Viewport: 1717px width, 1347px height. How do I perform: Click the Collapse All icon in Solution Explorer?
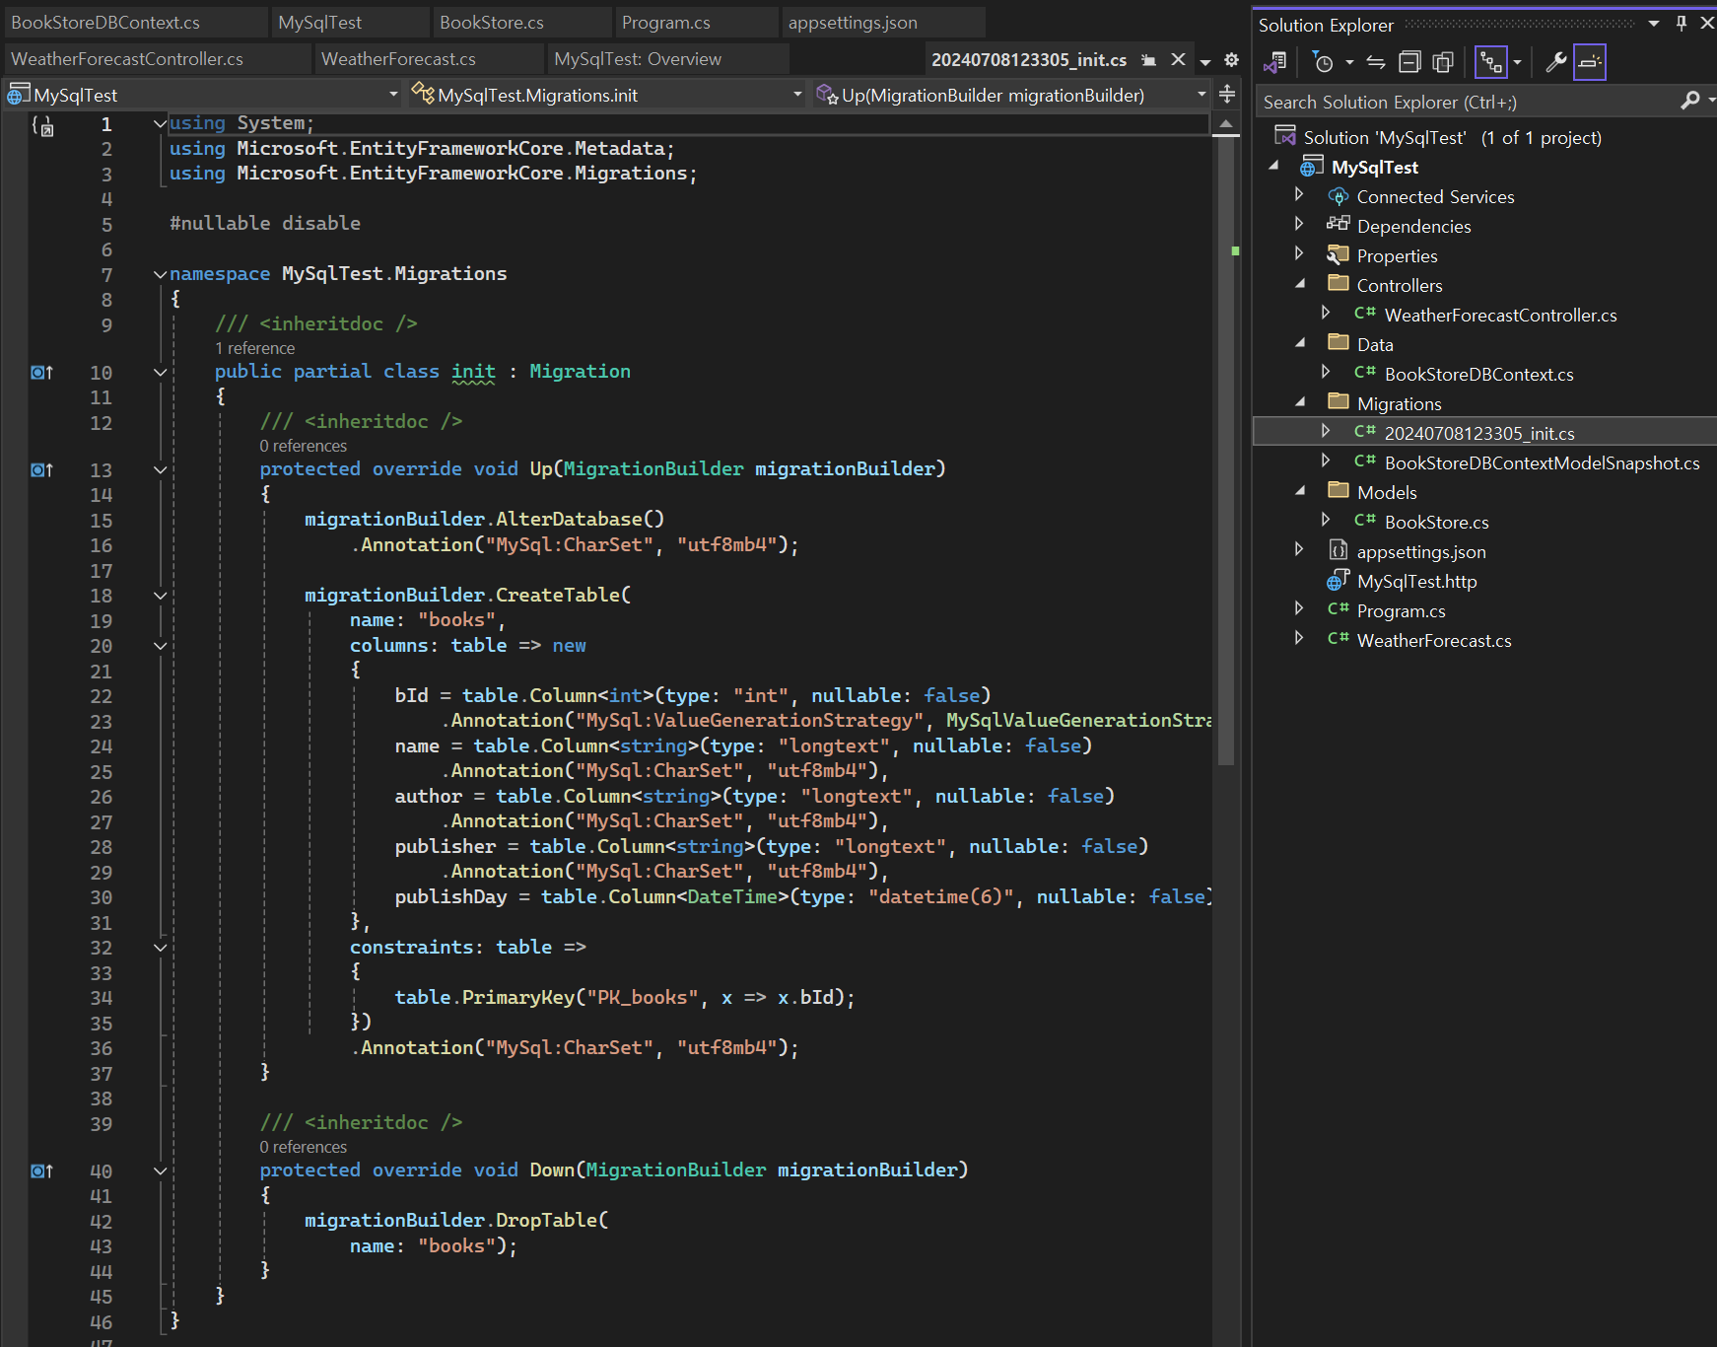(1409, 62)
